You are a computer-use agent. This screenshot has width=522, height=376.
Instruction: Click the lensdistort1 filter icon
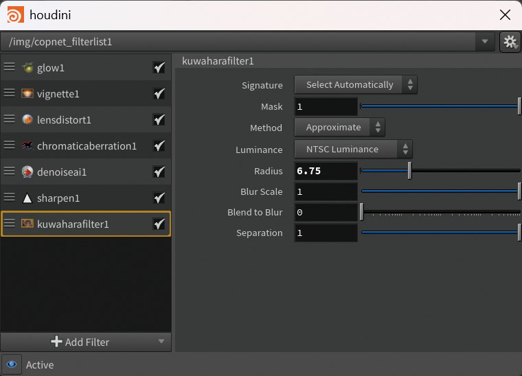point(27,119)
